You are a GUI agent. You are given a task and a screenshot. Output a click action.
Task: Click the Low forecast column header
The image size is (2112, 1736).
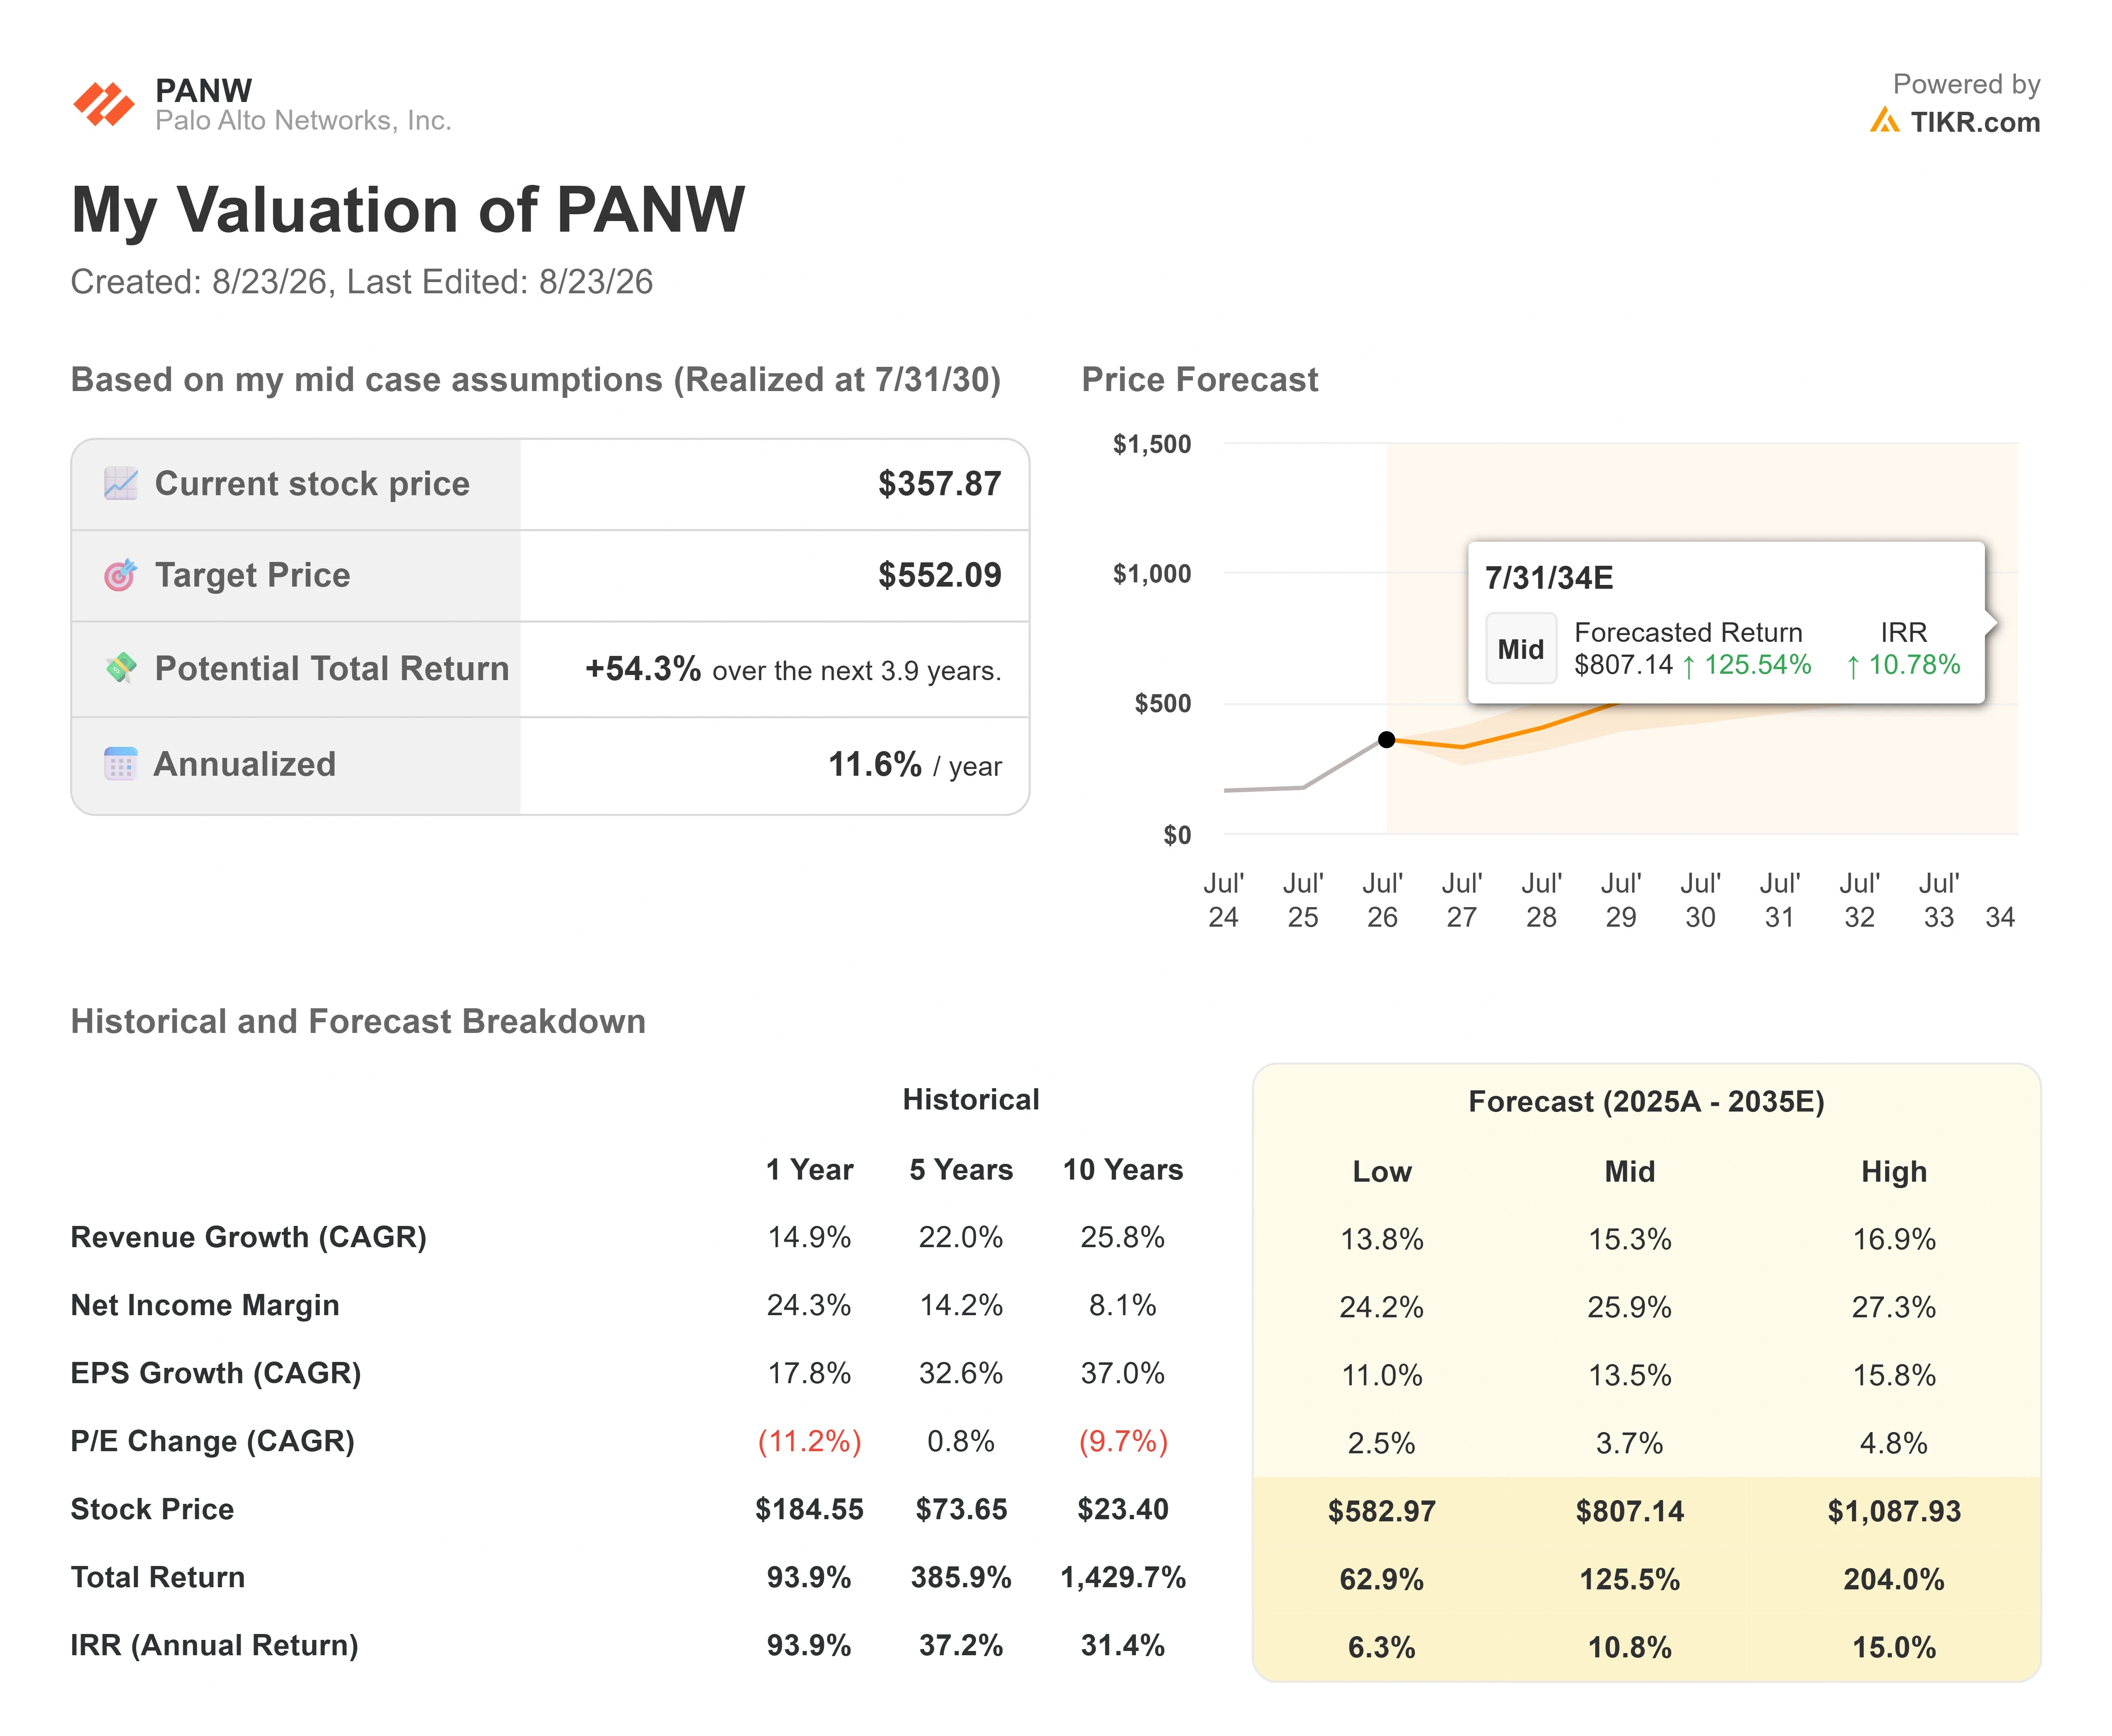[x=1382, y=1172]
